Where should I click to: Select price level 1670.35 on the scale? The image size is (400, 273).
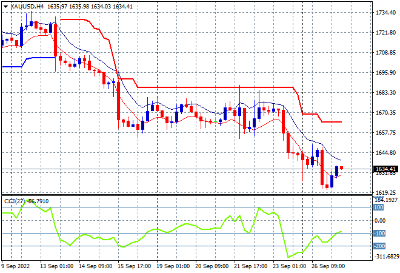(386, 113)
